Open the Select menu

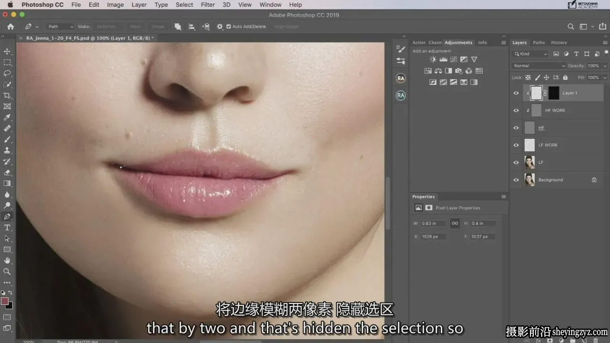(x=184, y=5)
